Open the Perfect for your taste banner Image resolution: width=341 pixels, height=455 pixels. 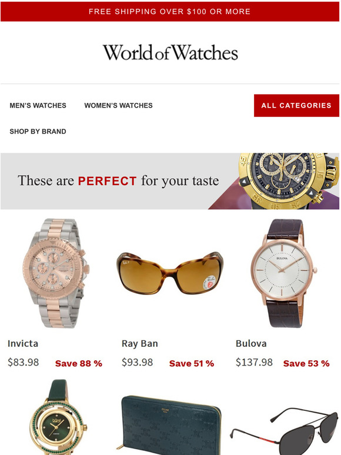(170, 181)
